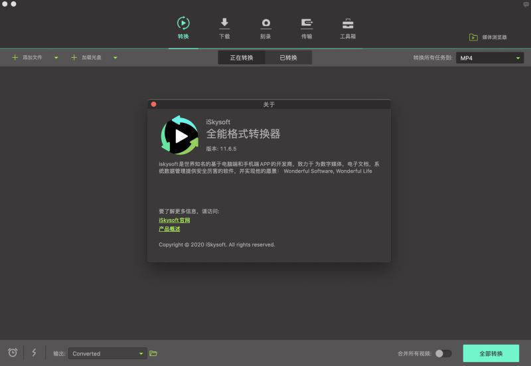
Task: Open the 工具箱 (Toolbox) section
Action: tap(348, 28)
